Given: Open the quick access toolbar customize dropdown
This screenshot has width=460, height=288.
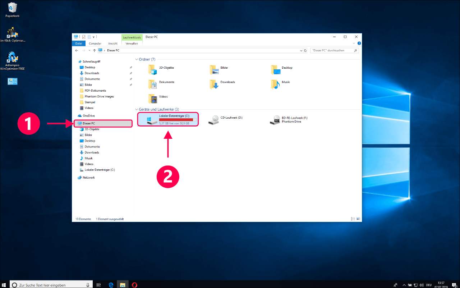Looking at the screenshot, I should coord(93,37).
